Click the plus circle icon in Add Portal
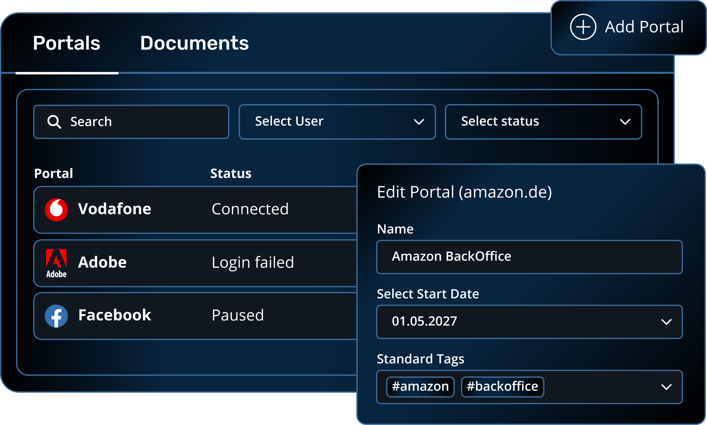 [583, 27]
